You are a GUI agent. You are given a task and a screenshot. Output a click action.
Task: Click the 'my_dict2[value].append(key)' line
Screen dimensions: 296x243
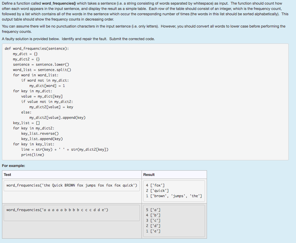[57, 118]
